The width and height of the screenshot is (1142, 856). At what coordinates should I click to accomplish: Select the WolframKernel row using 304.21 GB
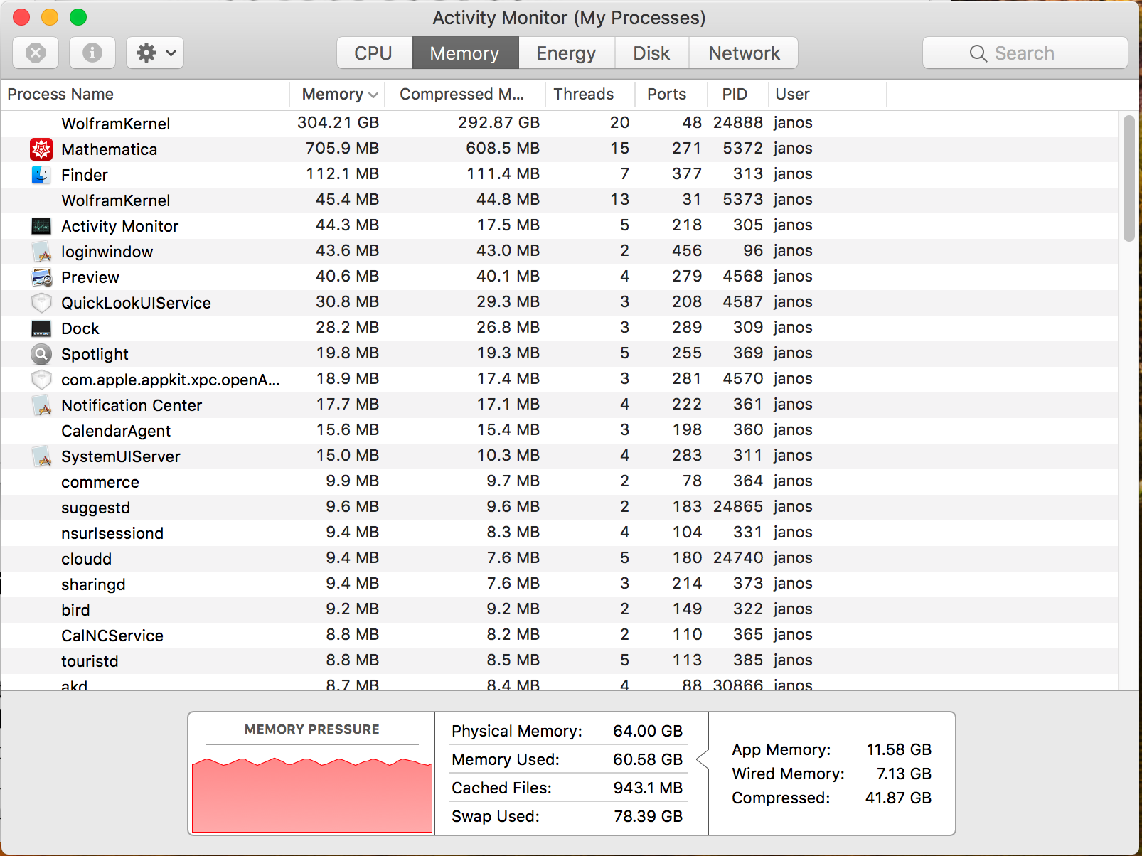coord(560,123)
